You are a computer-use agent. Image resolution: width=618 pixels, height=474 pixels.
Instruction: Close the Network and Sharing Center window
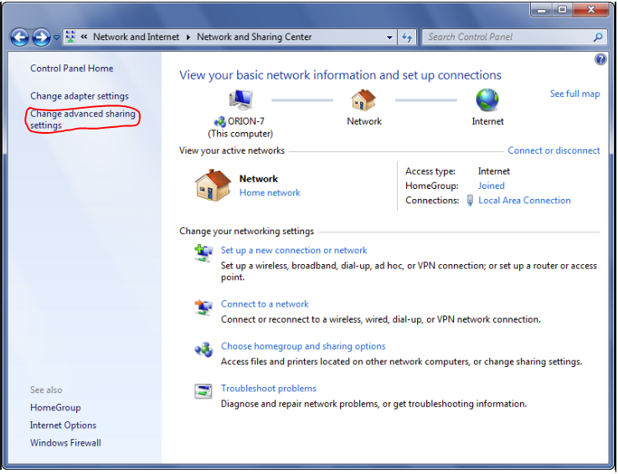pos(590,9)
